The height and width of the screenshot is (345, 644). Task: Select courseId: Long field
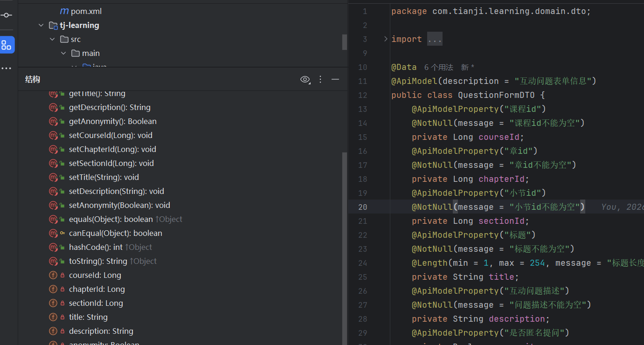coord(95,275)
